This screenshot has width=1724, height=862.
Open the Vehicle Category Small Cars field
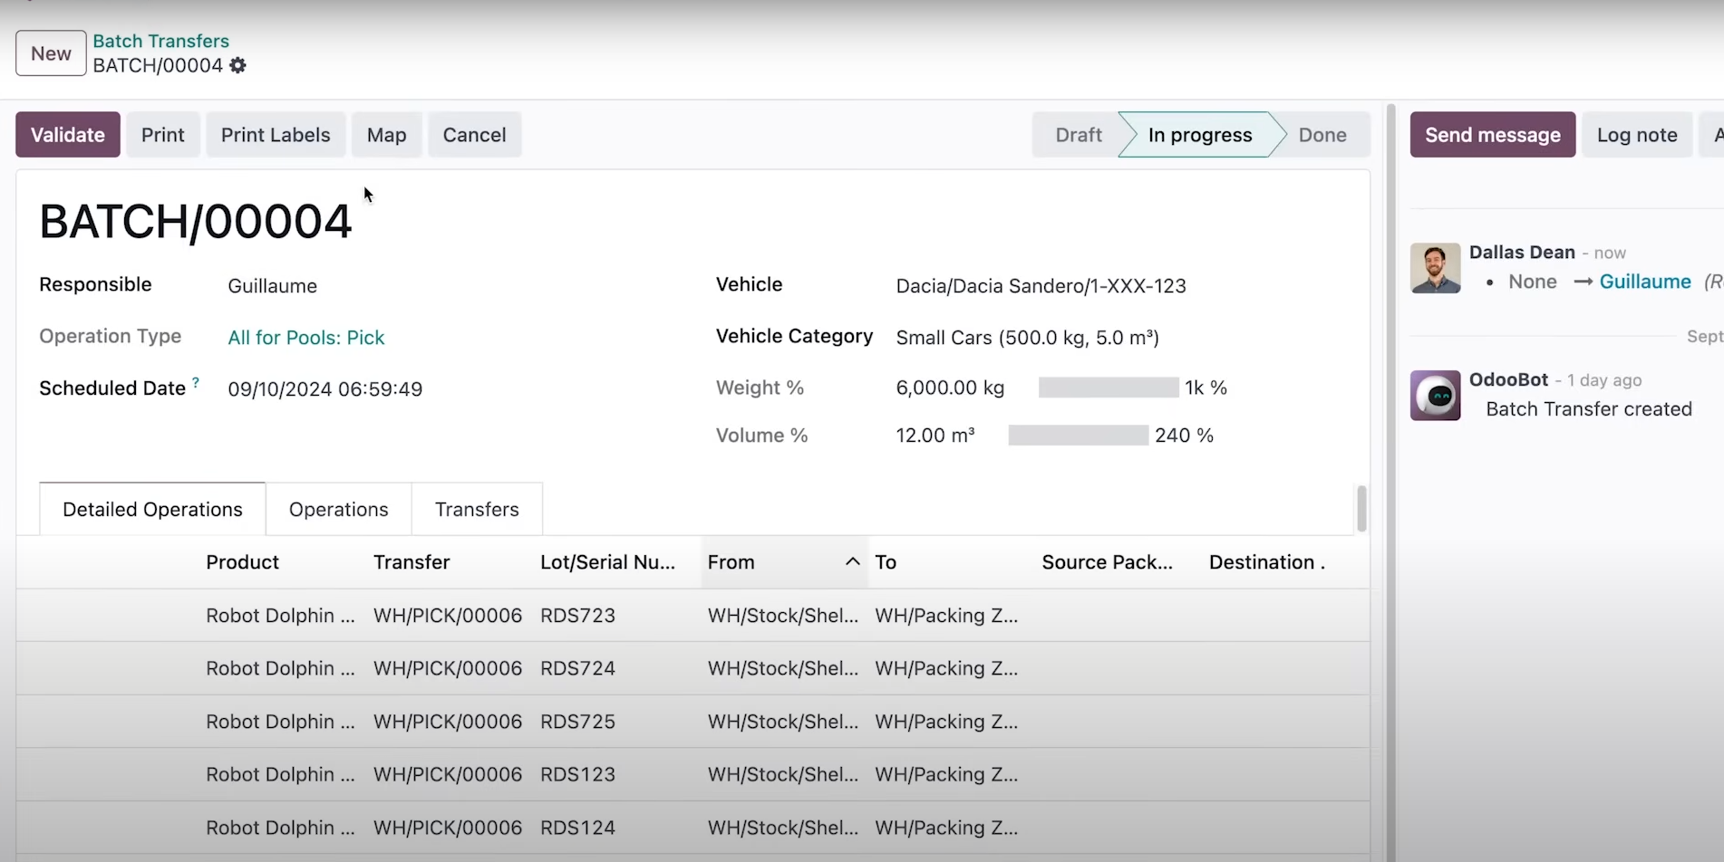(x=1027, y=338)
